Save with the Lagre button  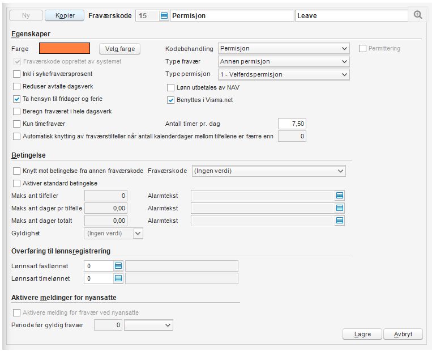click(362, 334)
